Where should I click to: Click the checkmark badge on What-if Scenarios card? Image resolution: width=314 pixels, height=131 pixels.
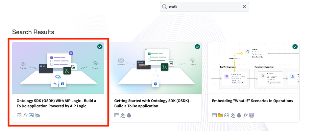[x=295, y=47]
